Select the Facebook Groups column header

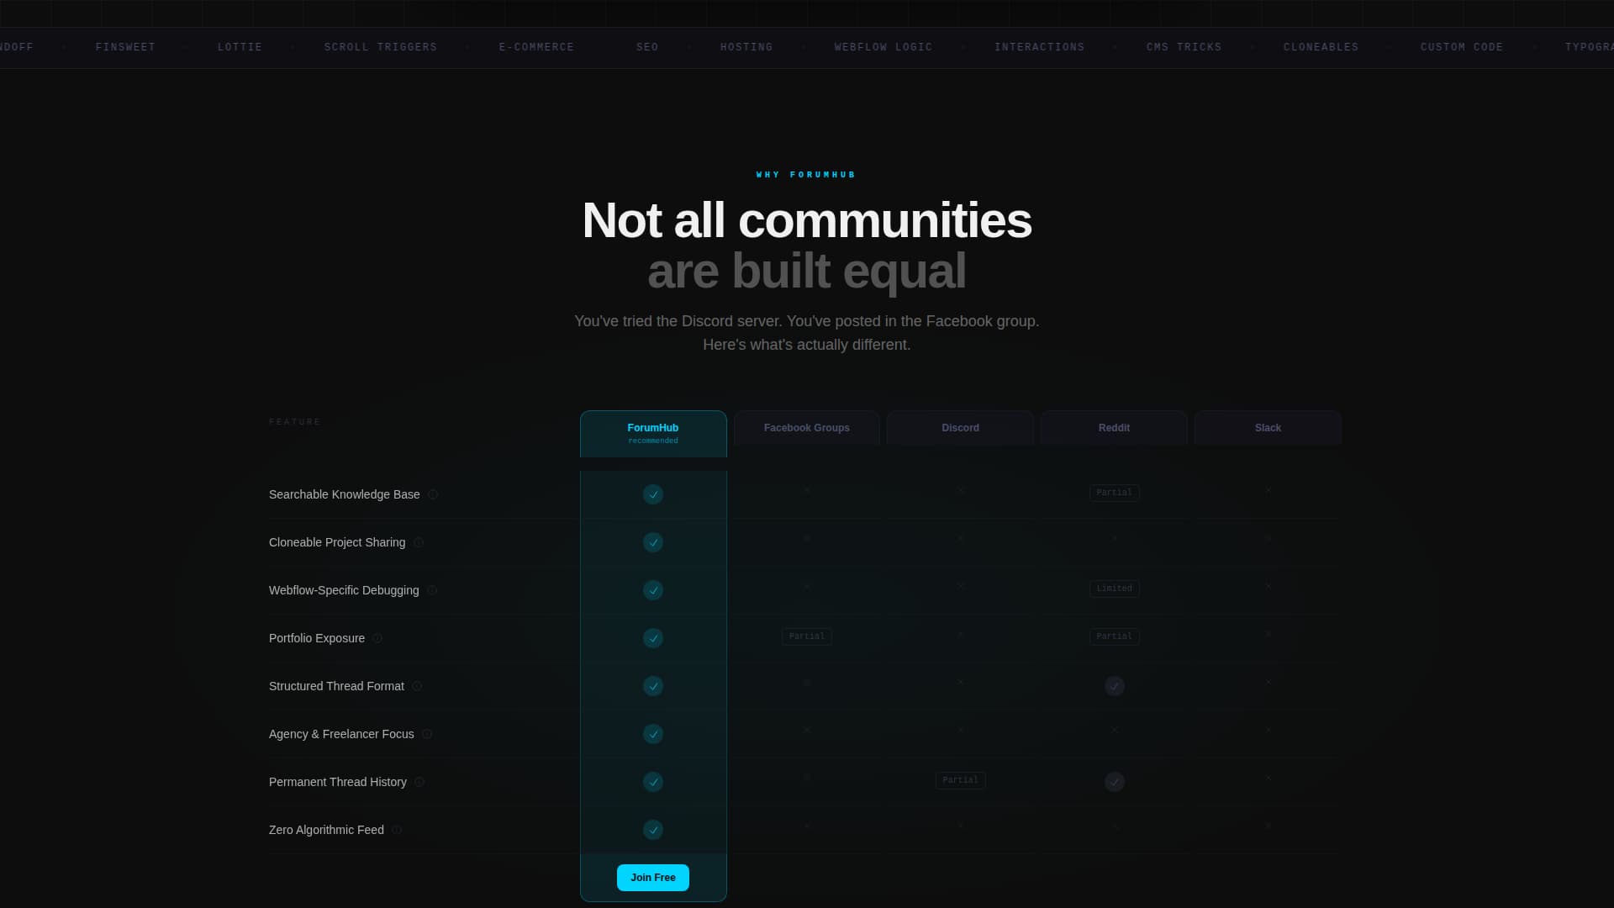tap(807, 428)
